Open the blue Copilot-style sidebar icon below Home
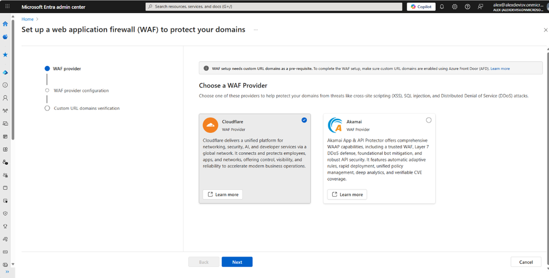This screenshot has width=549, height=278. coord(6,37)
